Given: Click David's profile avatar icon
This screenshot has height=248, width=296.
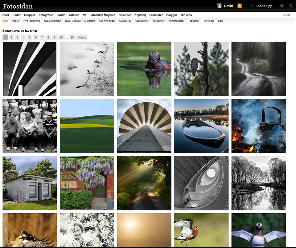Looking at the screenshot, I should [x=219, y=6].
